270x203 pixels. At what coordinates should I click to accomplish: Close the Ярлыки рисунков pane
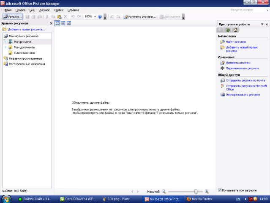(51, 23)
